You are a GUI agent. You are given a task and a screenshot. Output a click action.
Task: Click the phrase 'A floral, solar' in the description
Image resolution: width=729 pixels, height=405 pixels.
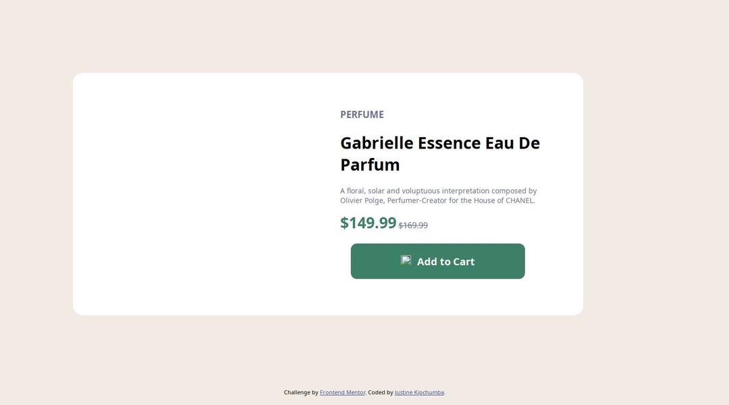362,191
